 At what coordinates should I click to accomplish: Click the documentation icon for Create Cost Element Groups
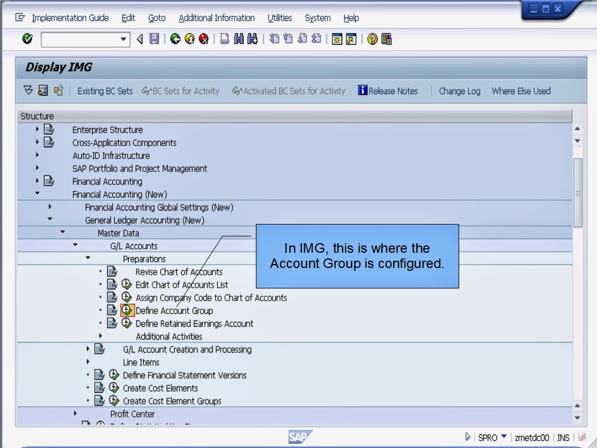point(99,401)
